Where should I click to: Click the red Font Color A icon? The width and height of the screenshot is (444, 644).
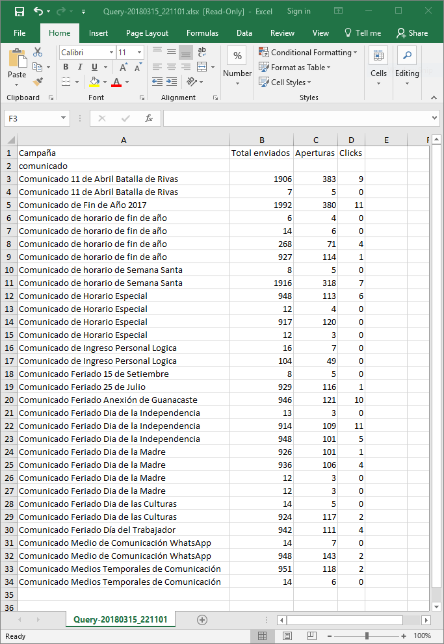click(116, 82)
